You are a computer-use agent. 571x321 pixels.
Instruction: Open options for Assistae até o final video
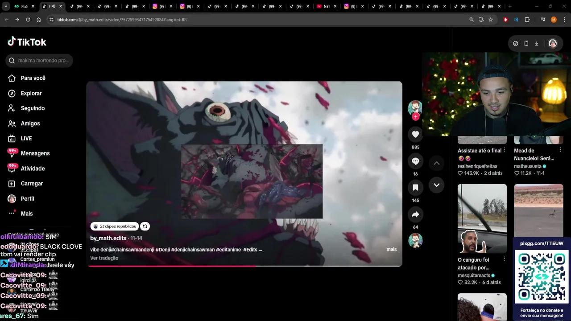point(505,150)
